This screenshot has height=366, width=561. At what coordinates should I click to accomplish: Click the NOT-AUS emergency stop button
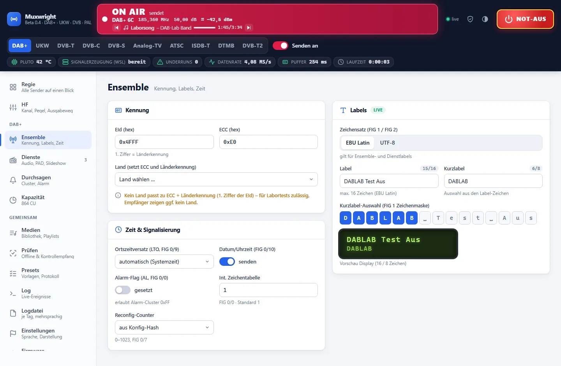525,19
